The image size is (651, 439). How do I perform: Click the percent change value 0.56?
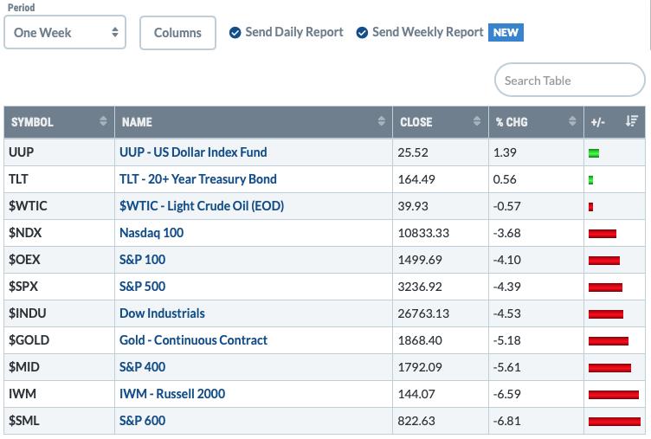505,179
